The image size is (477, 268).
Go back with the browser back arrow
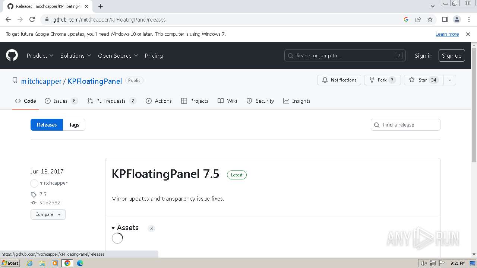point(8,19)
